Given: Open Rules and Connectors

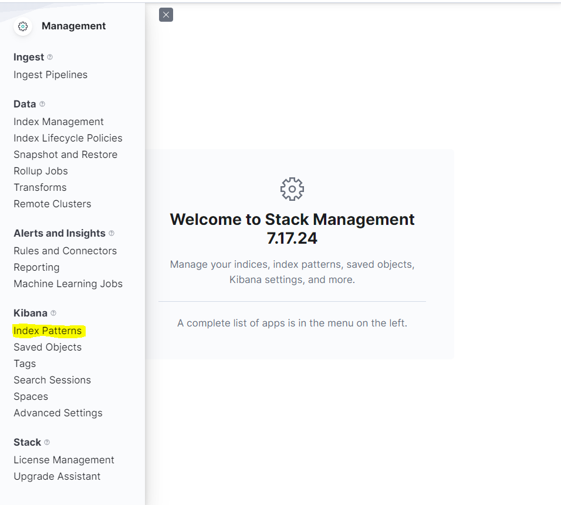Looking at the screenshot, I should (x=65, y=251).
